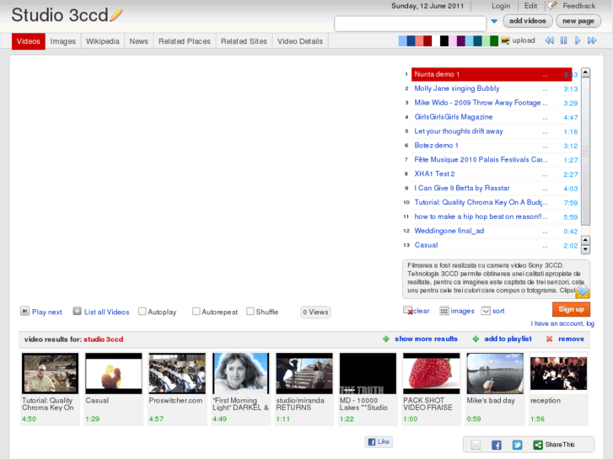Screen dimensions: 613x459
Task: Open the Related Places tab
Action: (185, 41)
